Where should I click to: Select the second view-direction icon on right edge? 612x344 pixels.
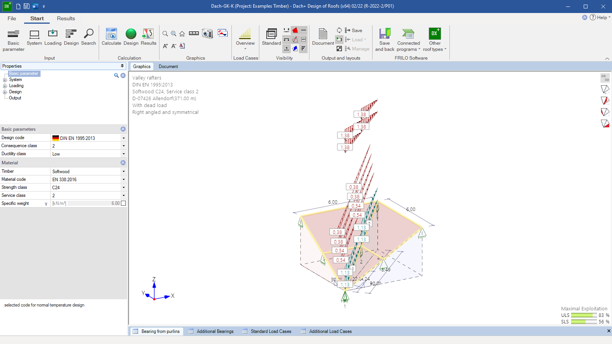click(x=605, y=101)
